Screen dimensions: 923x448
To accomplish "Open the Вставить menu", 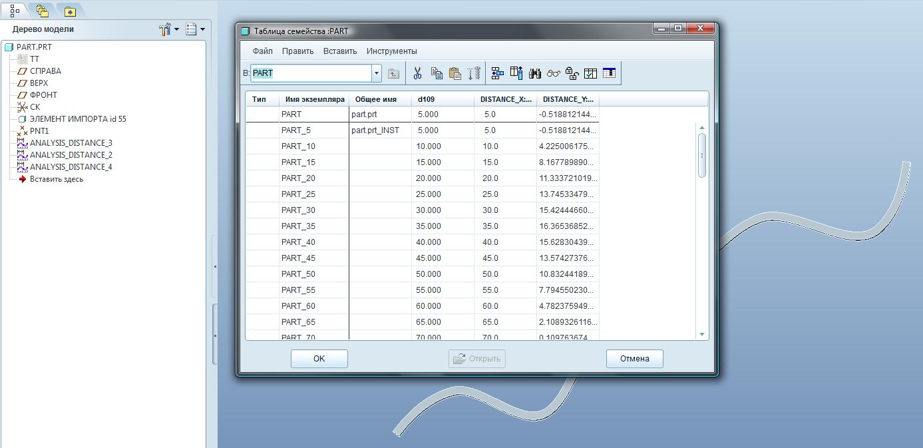I will click(340, 51).
